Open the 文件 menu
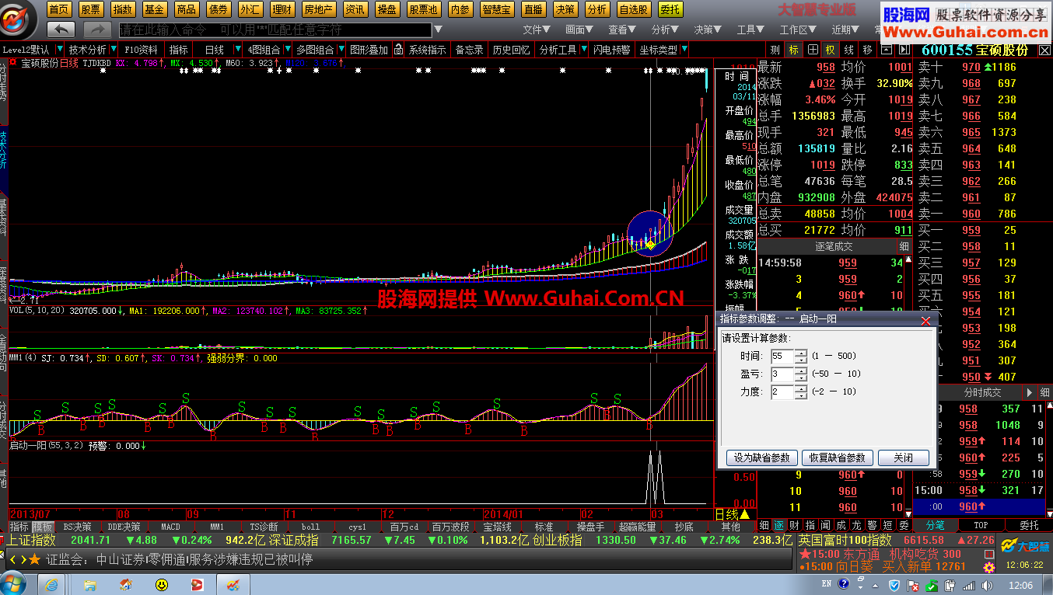The height and width of the screenshot is (595, 1053). 537,30
